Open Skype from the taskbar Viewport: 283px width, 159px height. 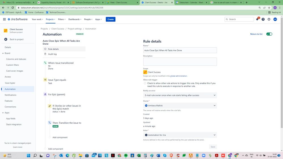[x=165, y=155]
